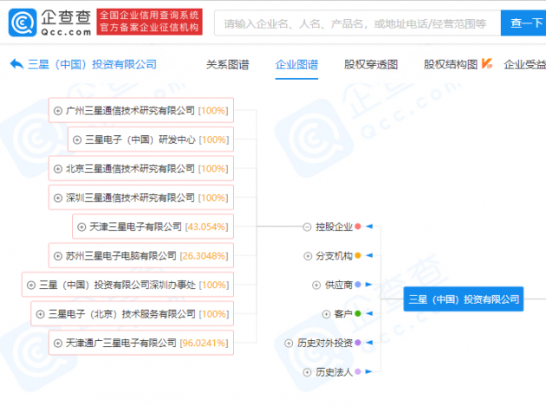
Task: Click the 企查查 brand name text
Action: pyautogui.click(x=66, y=17)
